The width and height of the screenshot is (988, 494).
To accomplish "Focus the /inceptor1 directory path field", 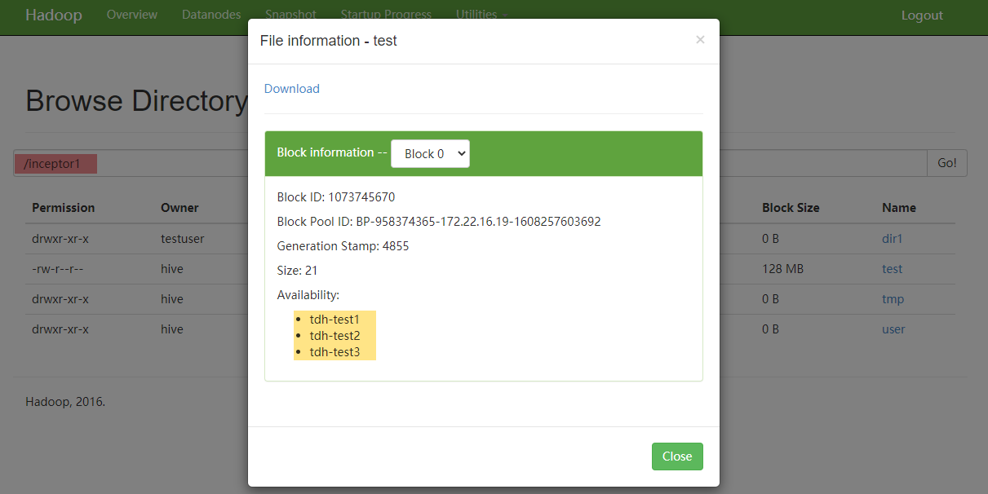I will point(131,164).
